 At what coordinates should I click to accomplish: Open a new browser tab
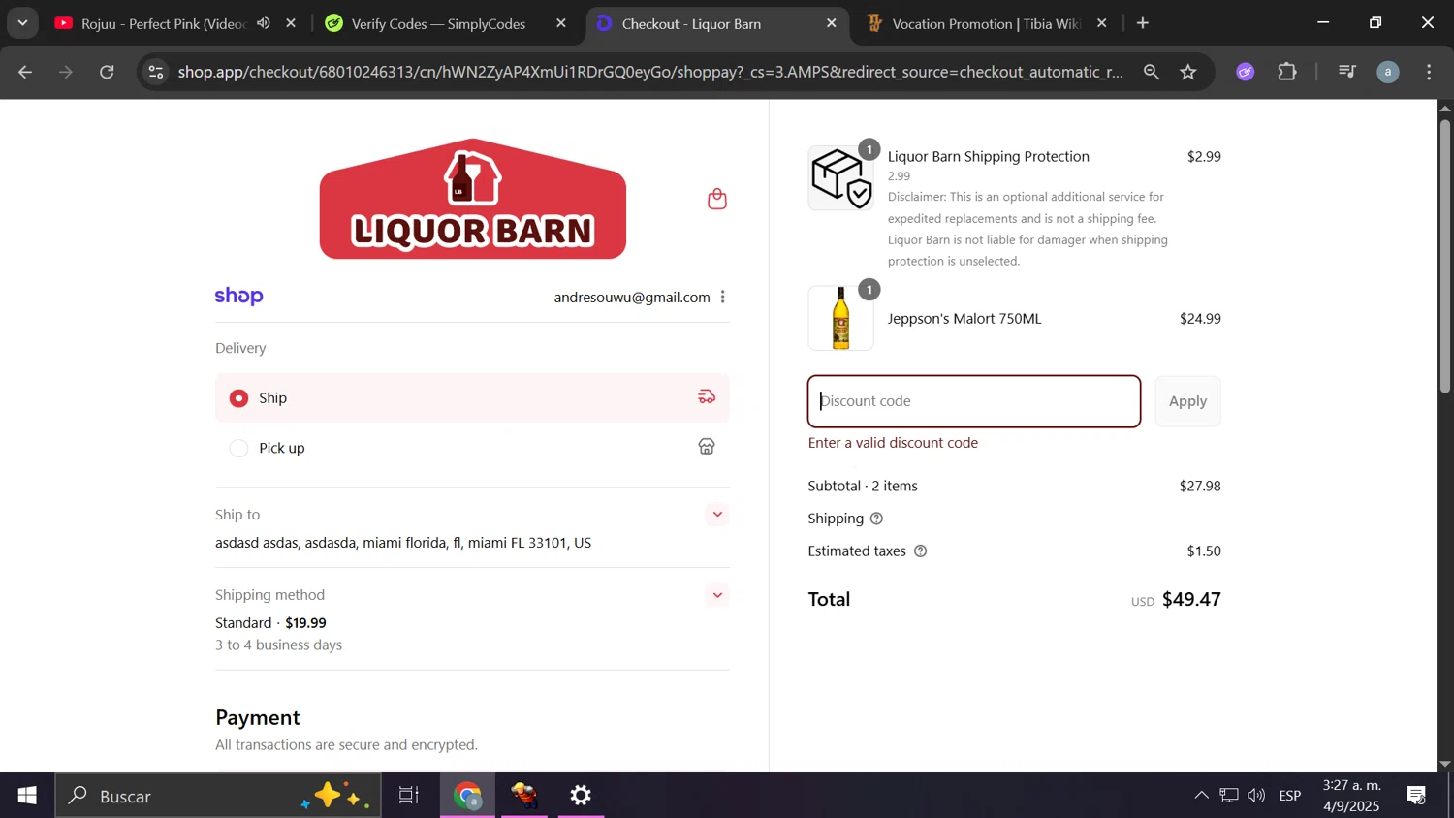click(x=1143, y=23)
